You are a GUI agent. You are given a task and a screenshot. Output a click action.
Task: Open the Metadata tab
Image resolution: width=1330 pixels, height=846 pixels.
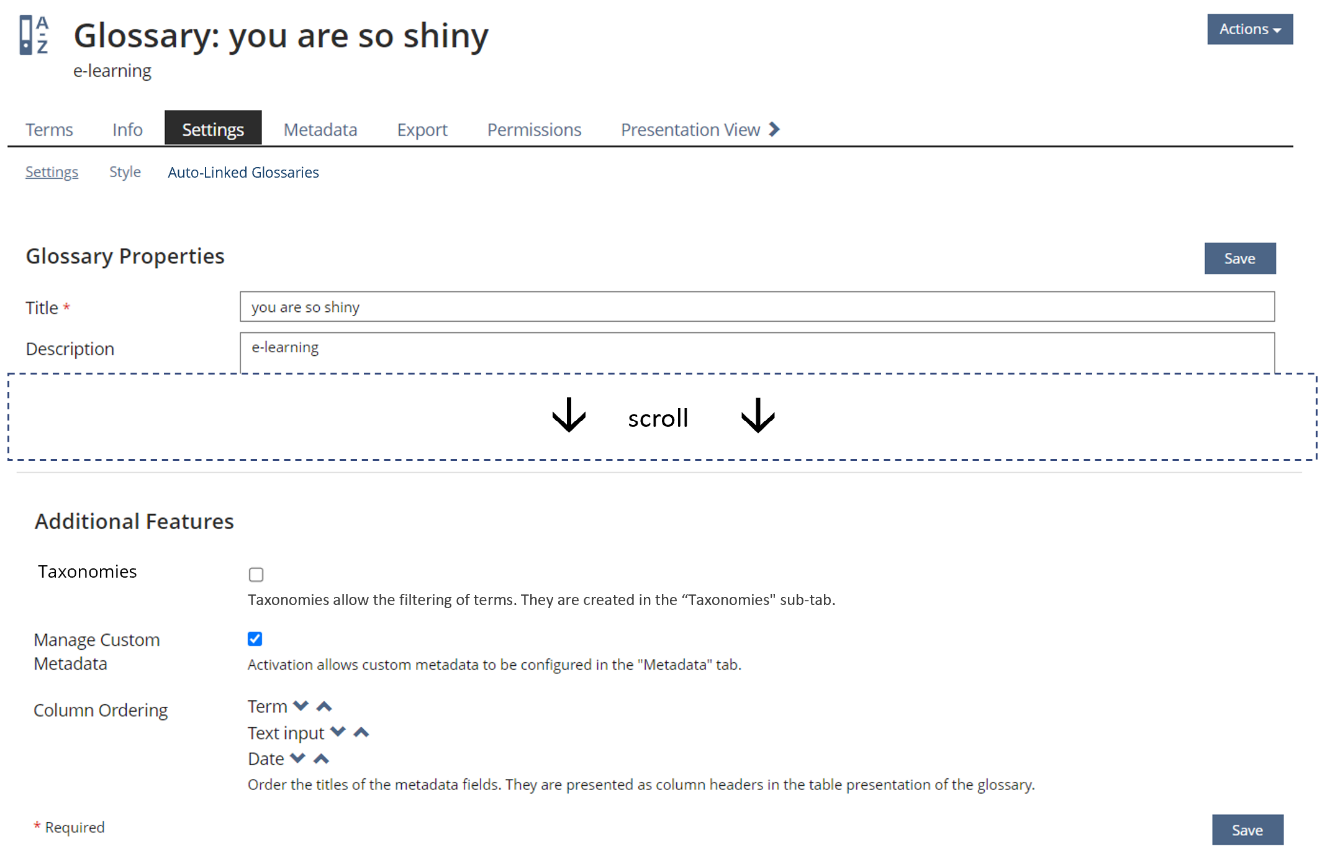coord(320,129)
